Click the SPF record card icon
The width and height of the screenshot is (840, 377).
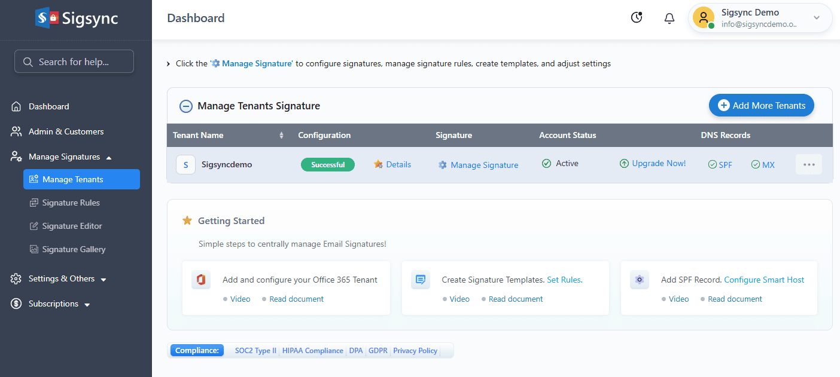tap(640, 280)
